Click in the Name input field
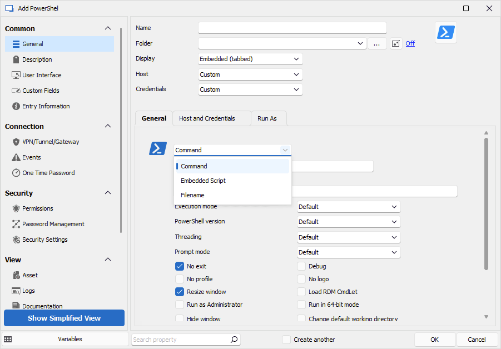Screen dimensions: 501x349 point(292,28)
